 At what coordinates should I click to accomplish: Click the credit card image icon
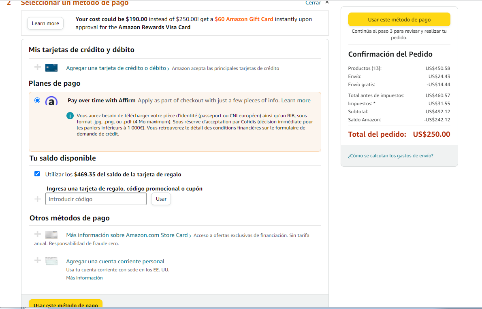(51, 68)
